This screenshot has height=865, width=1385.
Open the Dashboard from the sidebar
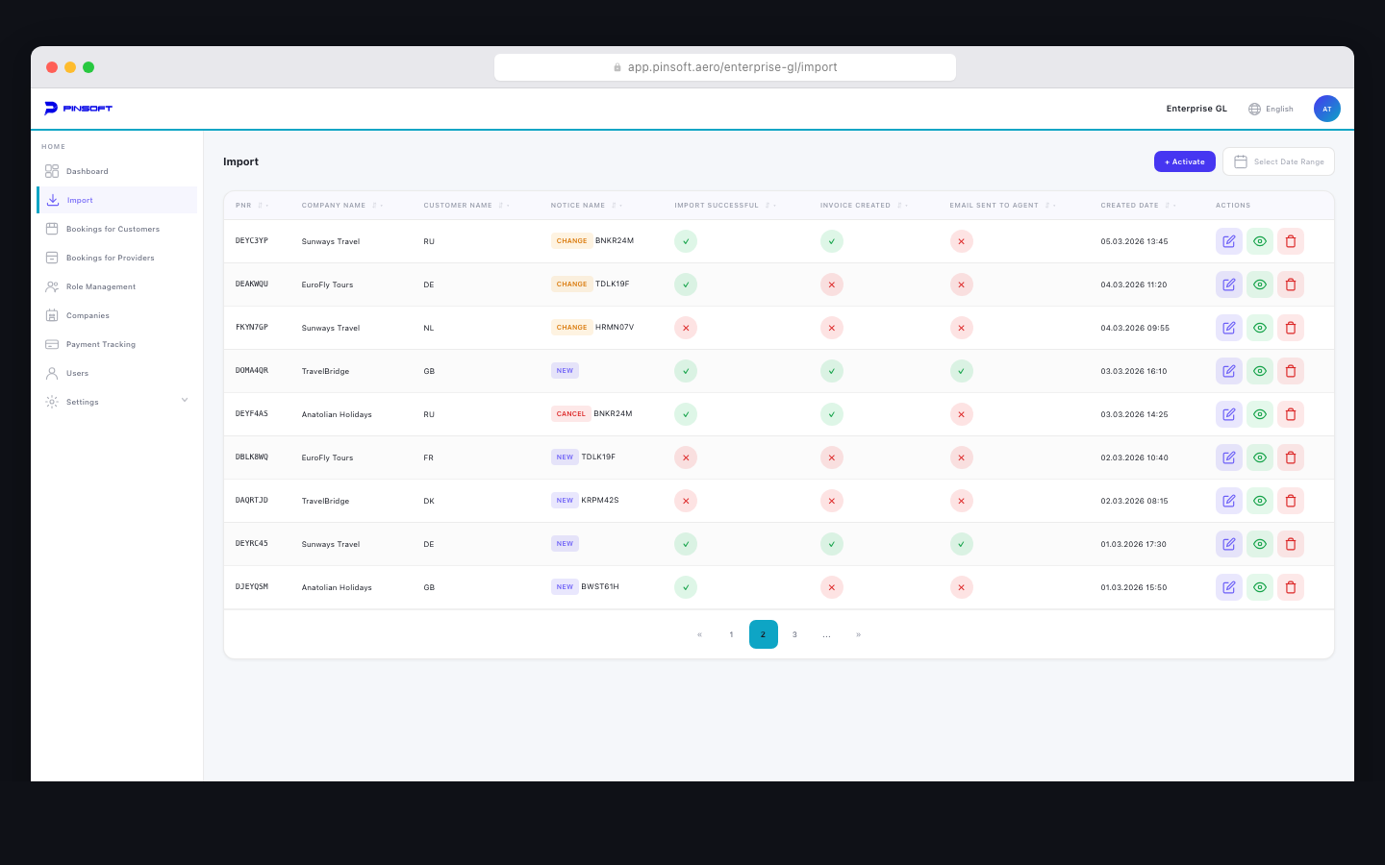click(x=88, y=171)
